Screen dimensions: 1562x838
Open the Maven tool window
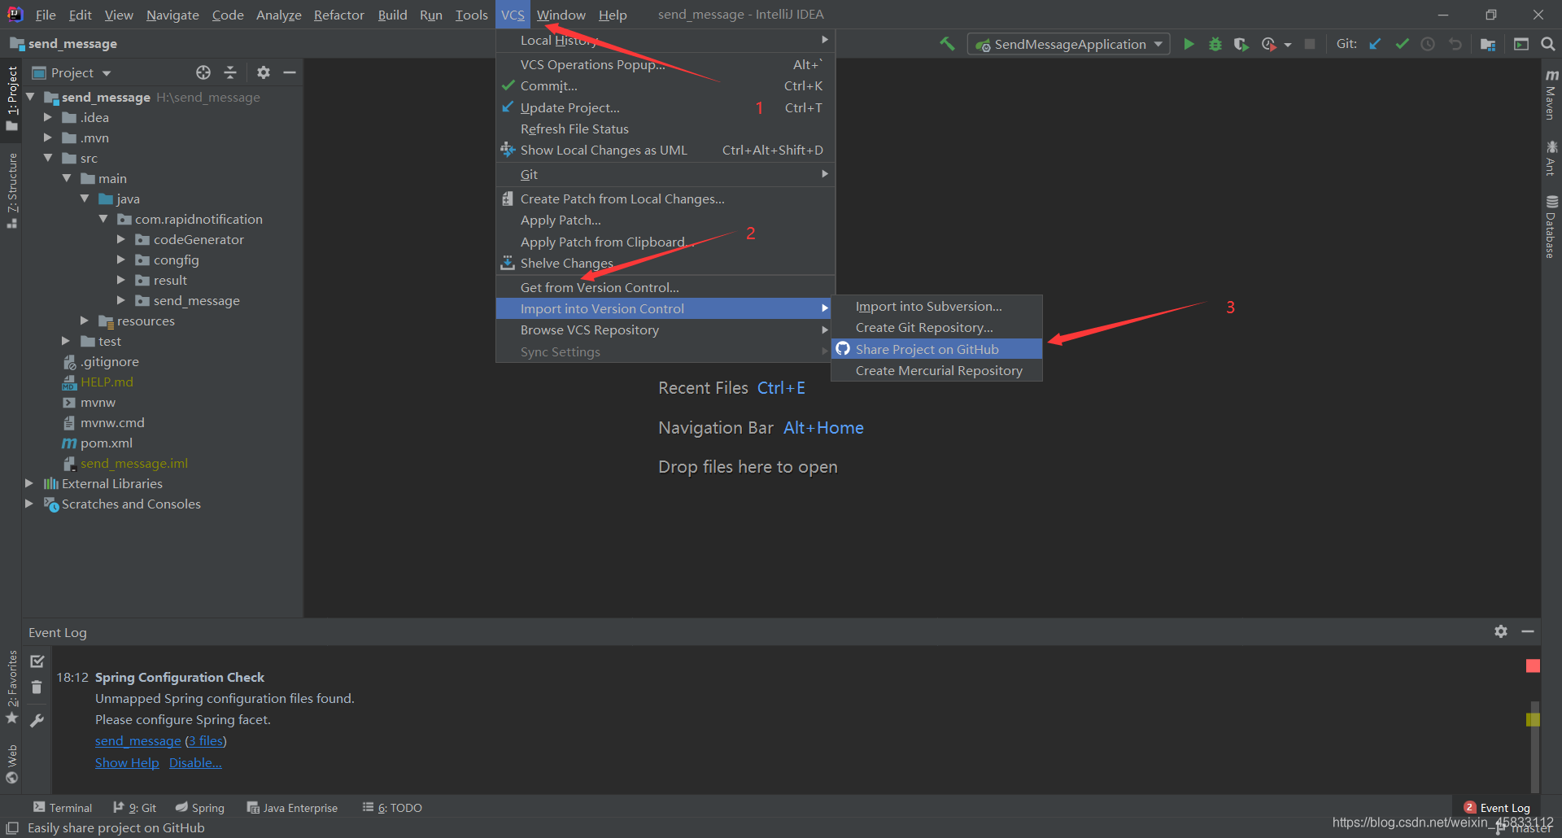(x=1551, y=94)
